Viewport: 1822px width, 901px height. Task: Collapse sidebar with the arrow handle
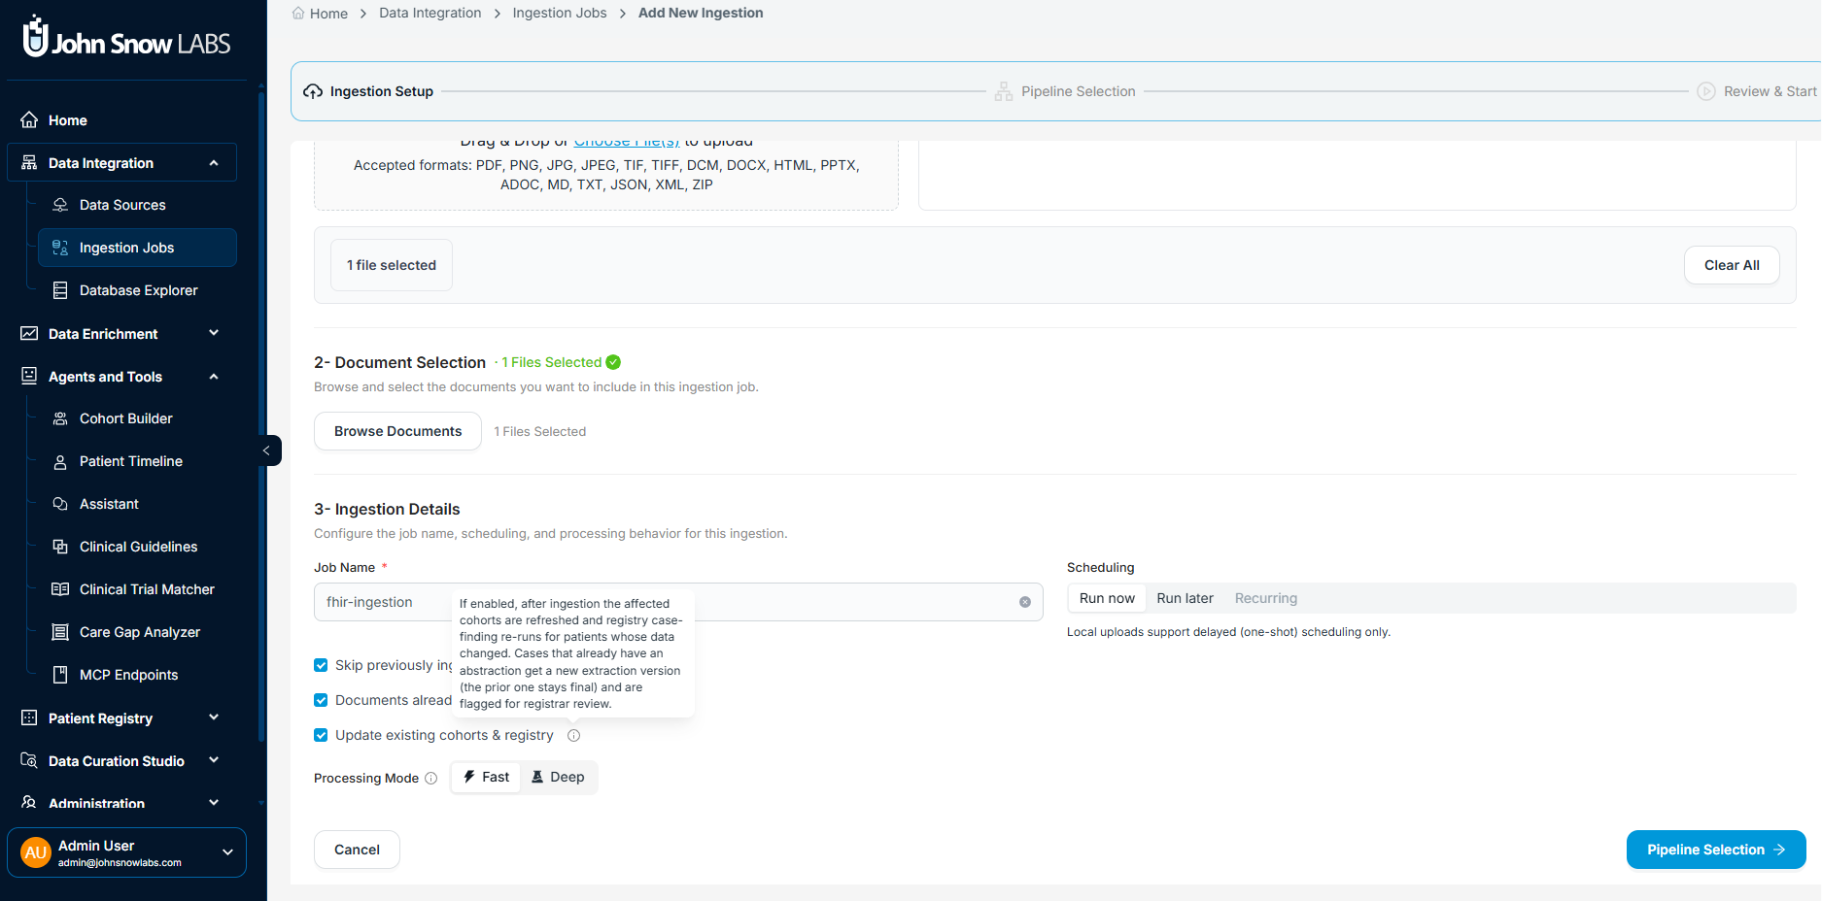click(267, 450)
